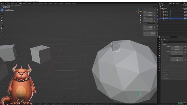Select the Move tool

click(2, 15)
